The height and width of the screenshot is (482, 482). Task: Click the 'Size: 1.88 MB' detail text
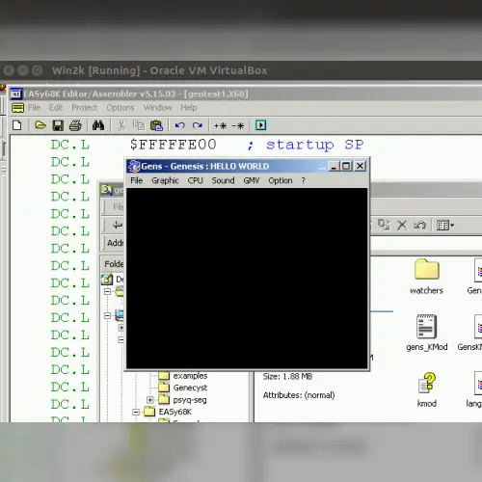[287, 376]
